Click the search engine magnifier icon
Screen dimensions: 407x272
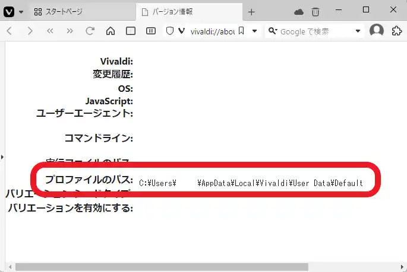click(273, 31)
